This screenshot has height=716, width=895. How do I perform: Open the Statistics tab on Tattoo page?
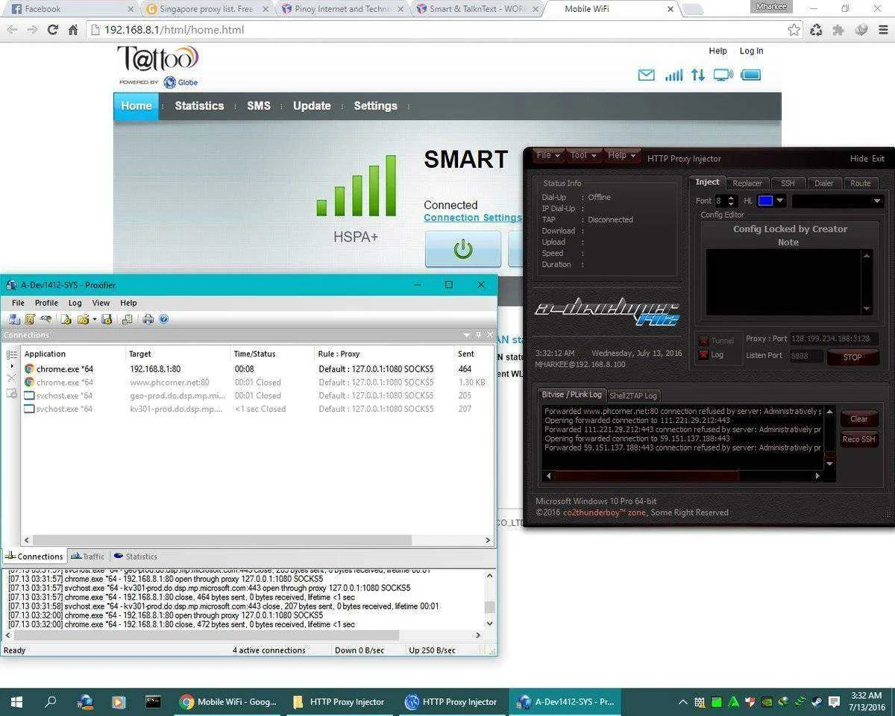pos(199,106)
